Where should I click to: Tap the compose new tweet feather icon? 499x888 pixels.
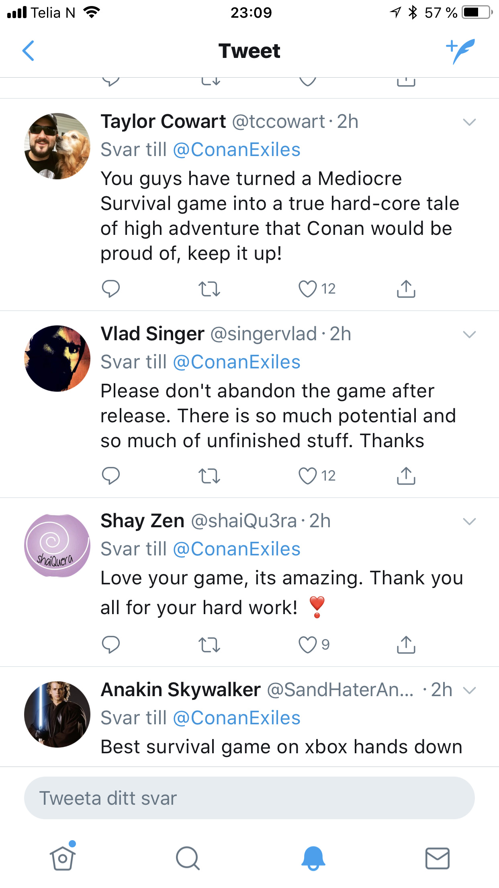[x=460, y=51]
